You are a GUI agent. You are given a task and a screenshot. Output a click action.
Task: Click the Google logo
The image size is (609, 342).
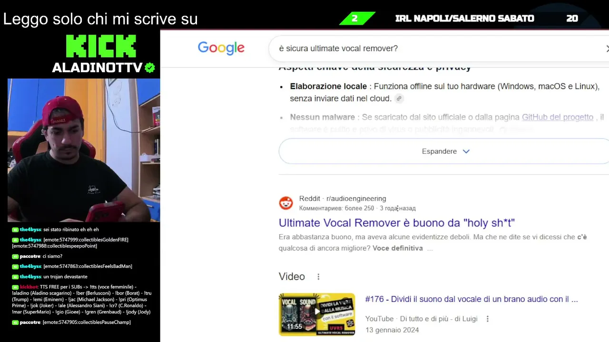221,48
